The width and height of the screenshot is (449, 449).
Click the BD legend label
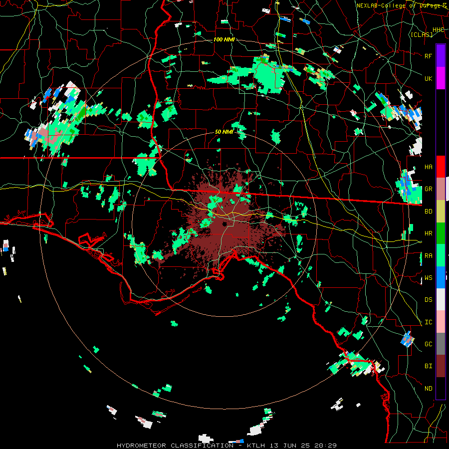[429, 212]
